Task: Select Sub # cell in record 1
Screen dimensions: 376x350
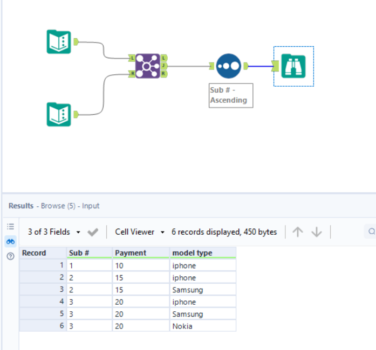Action: tap(90, 265)
